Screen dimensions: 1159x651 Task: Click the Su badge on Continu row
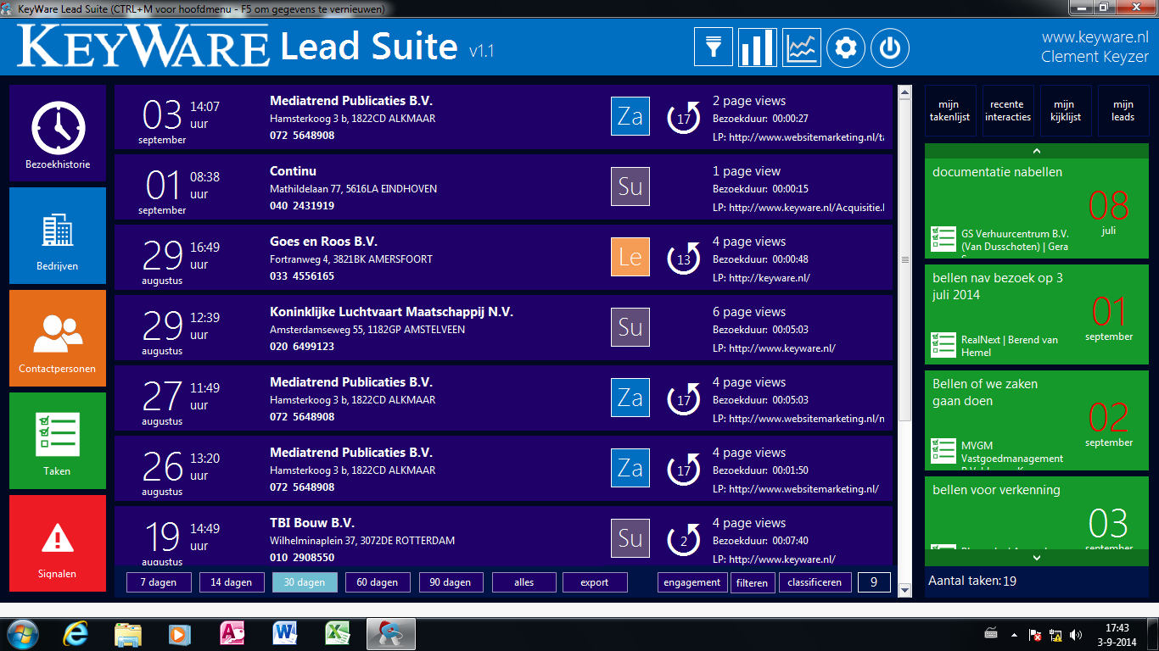click(630, 186)
